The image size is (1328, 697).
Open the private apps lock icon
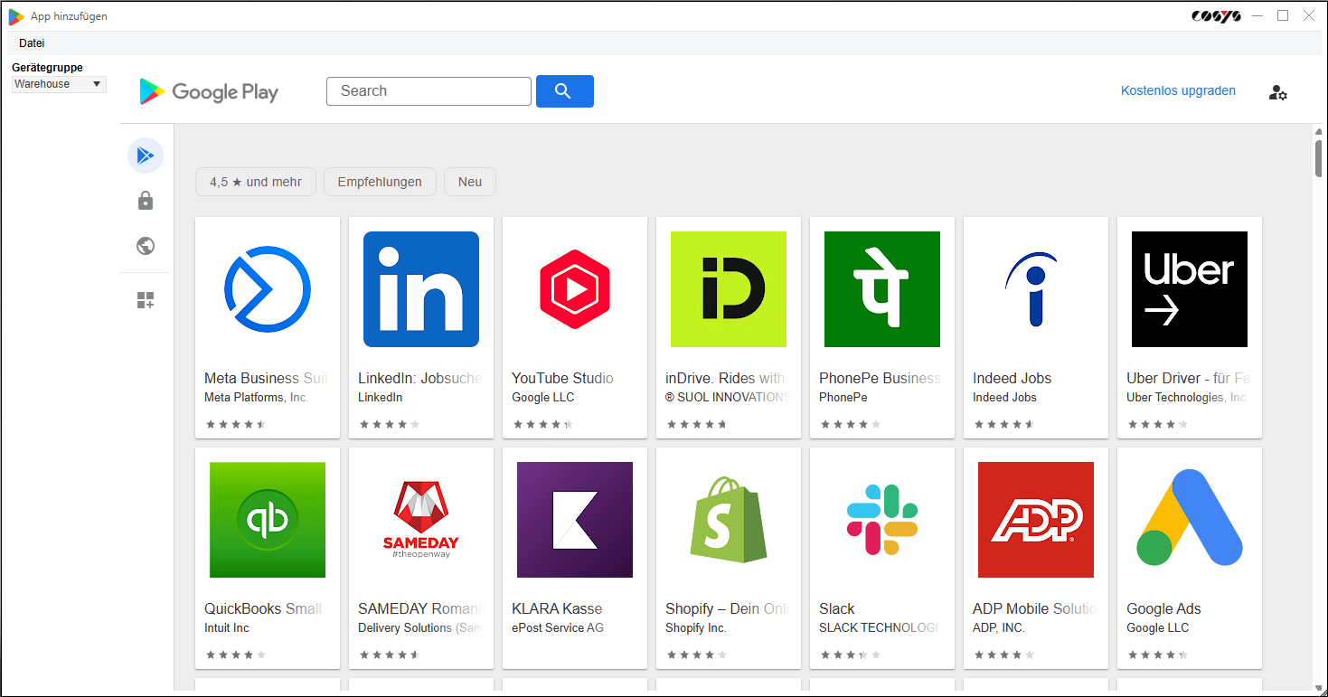[x=145, y=201]
